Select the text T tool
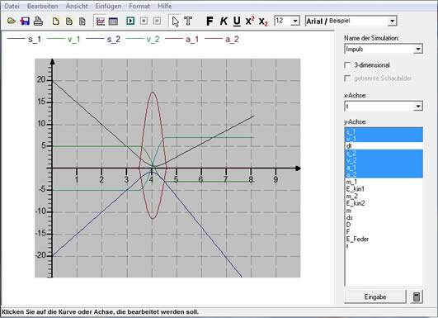Screen dimensions: 438x318 188,21
